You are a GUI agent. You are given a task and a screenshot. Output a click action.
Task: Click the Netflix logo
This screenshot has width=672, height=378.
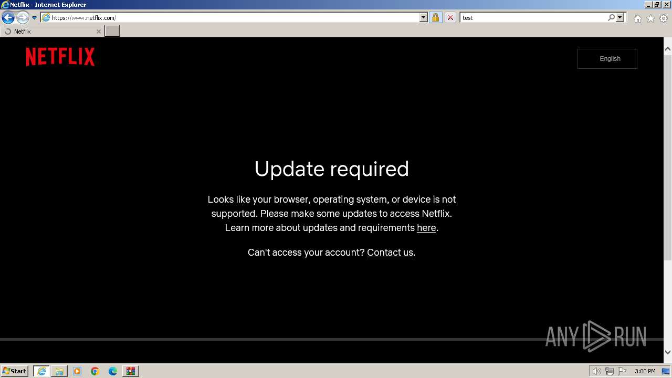[x=60, y=57]
